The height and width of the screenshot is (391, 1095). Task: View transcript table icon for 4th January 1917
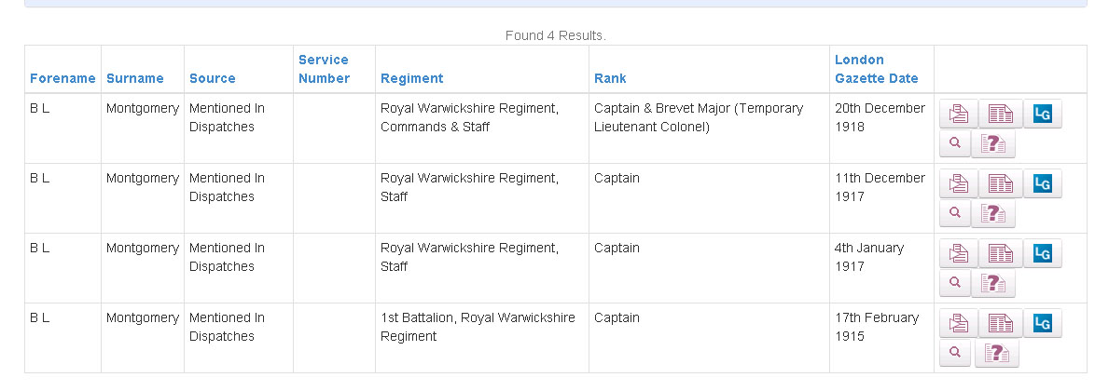(1000, 254)
